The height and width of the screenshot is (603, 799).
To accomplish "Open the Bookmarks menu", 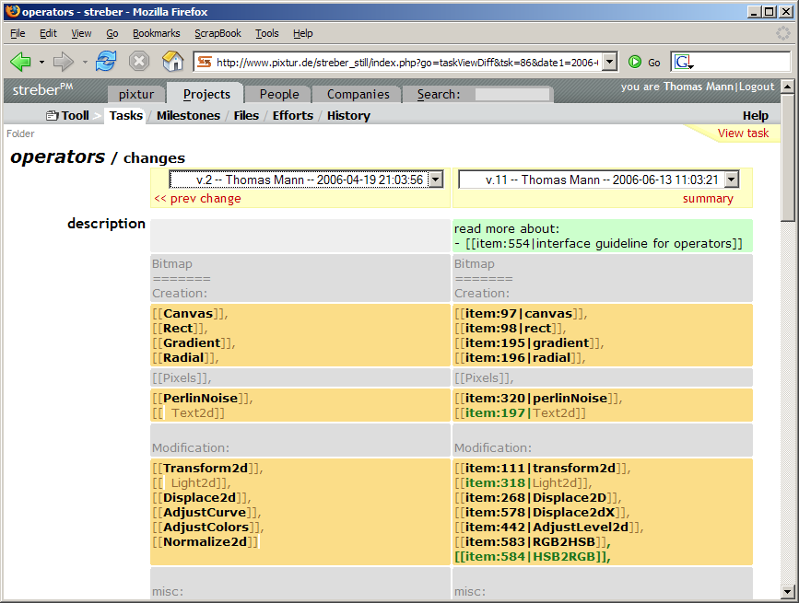I will (156, 33).
